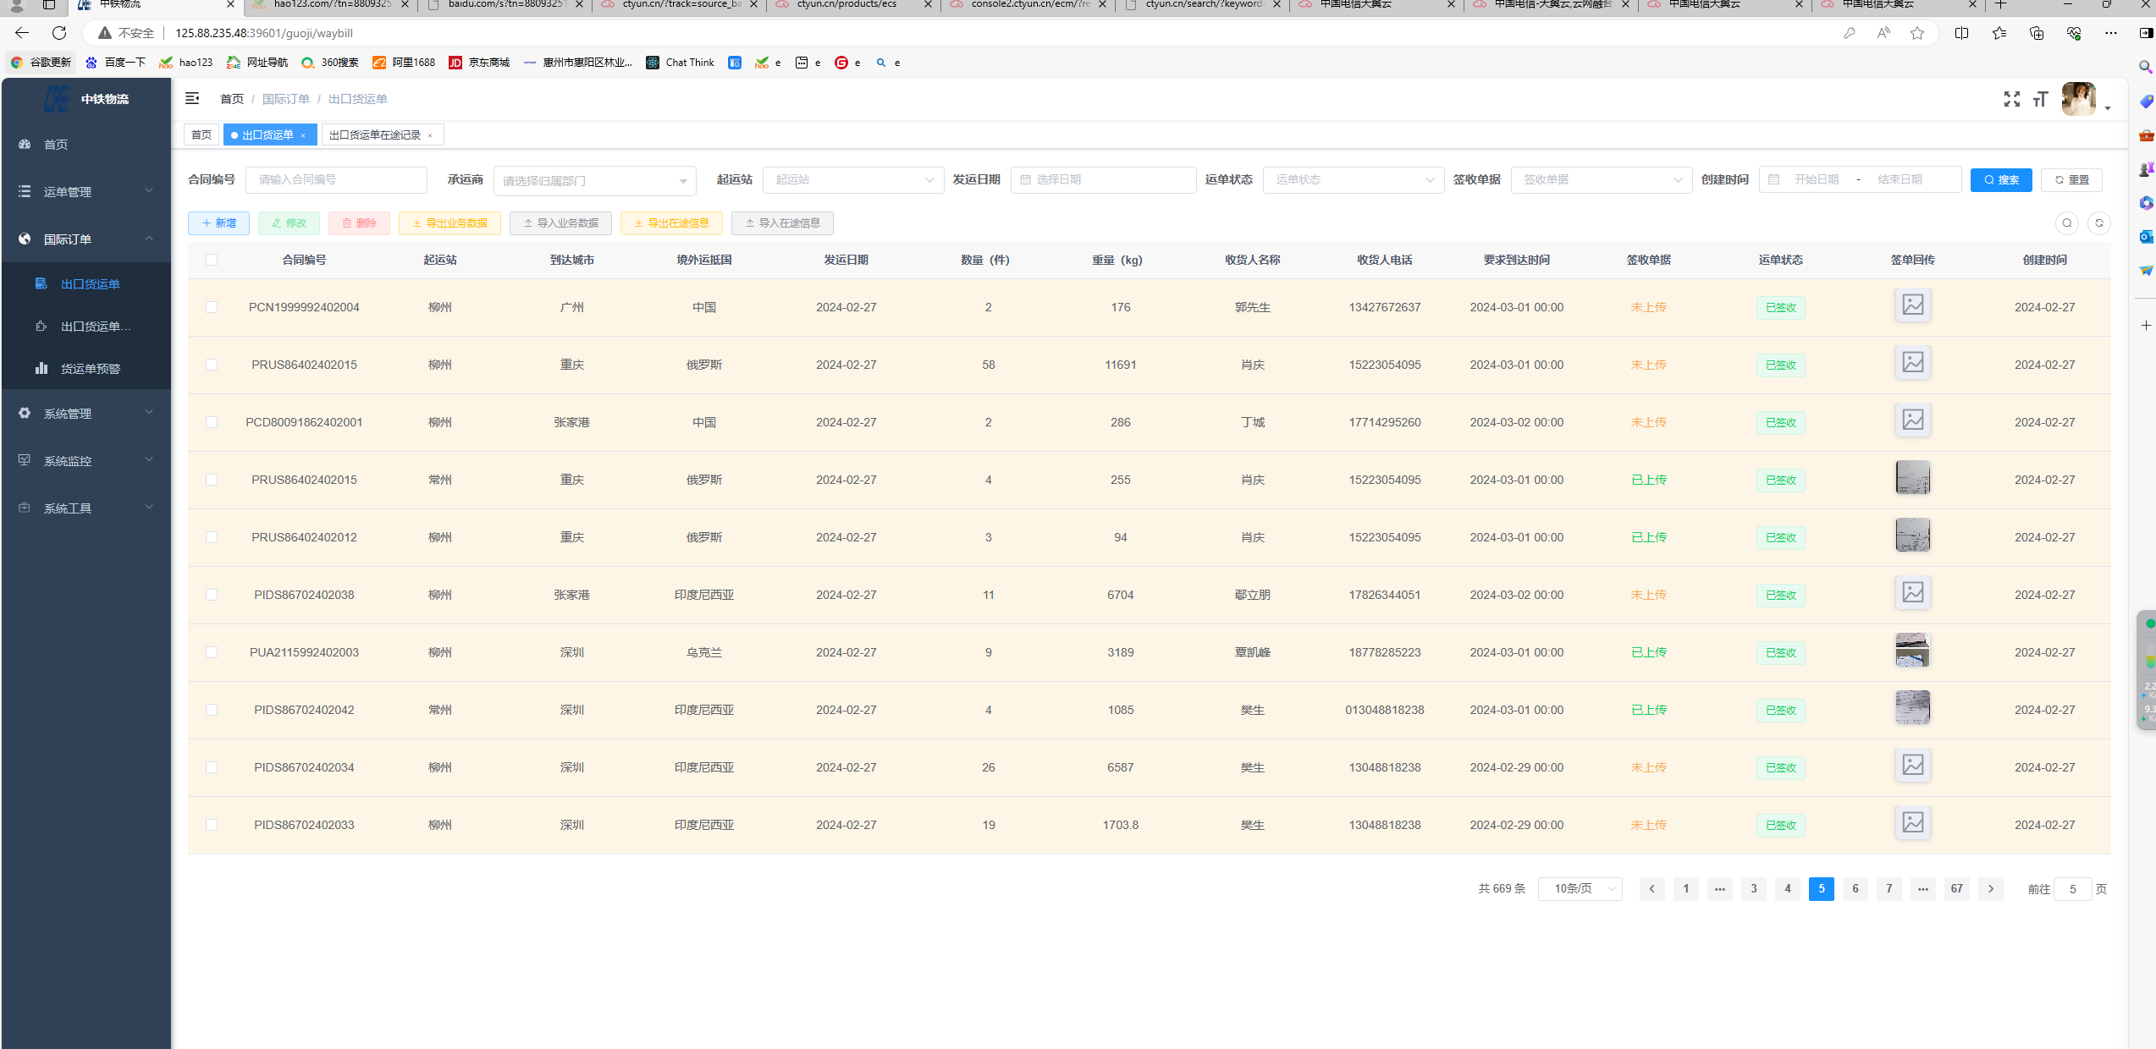Switch to the 首页 page tab

click(x=201, y=135)
